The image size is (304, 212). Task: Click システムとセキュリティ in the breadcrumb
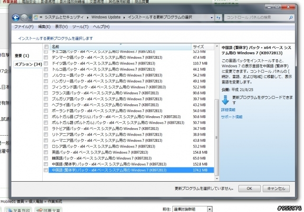(64, 17)
